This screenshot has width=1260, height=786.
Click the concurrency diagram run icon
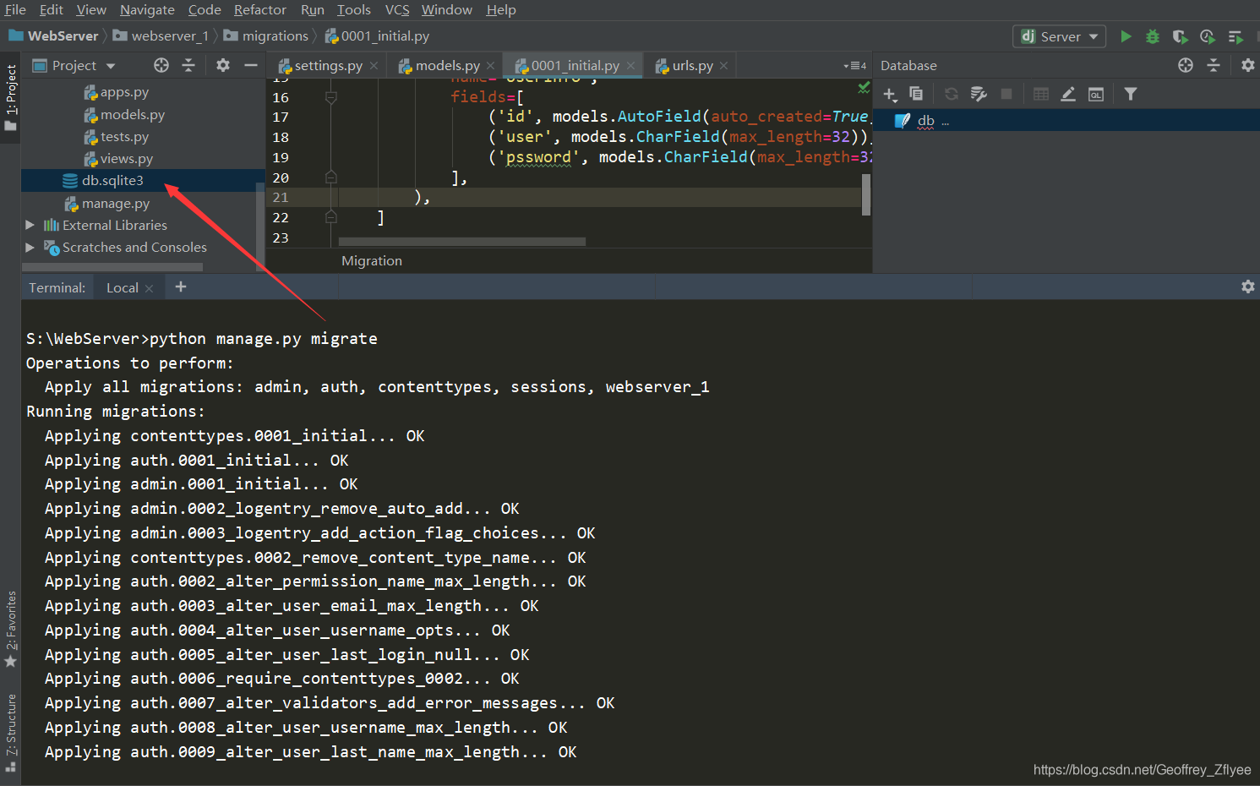[x=1235, y=36]
